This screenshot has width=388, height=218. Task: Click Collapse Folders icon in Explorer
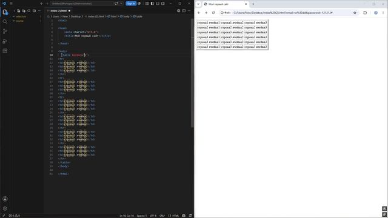tap(34, 11)
